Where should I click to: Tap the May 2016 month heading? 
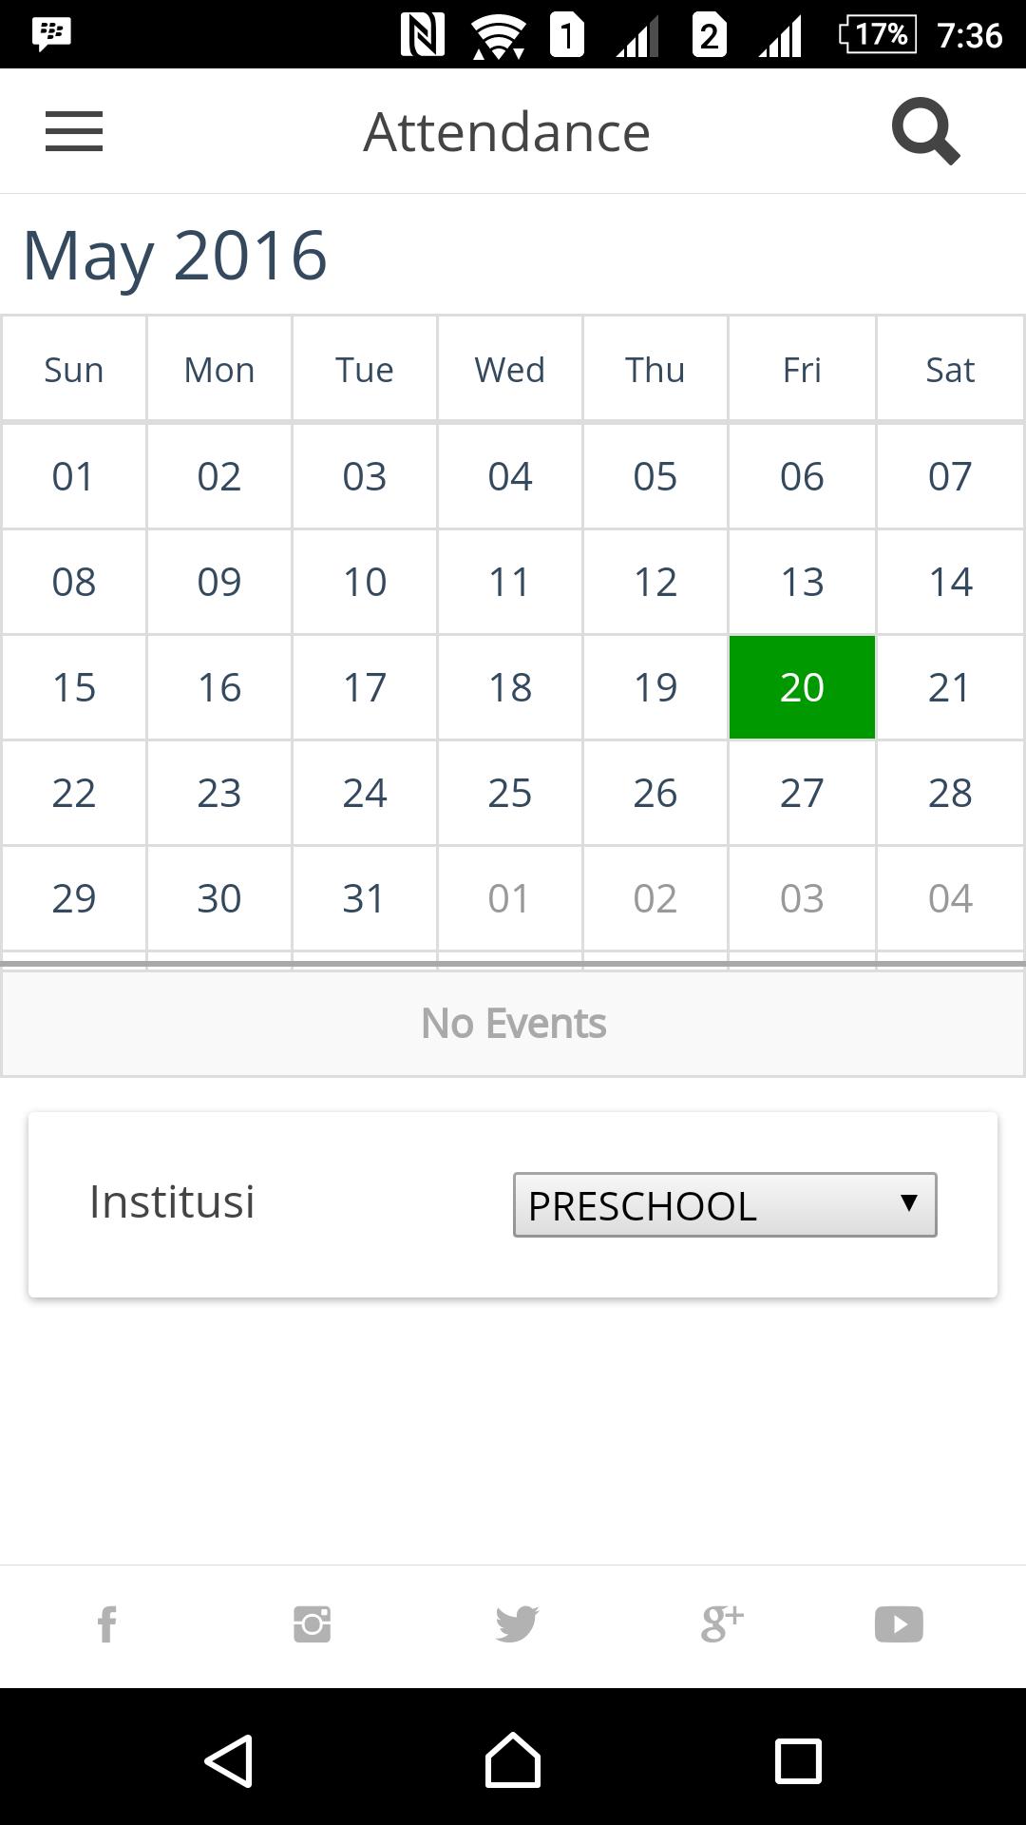pos(175,255)
